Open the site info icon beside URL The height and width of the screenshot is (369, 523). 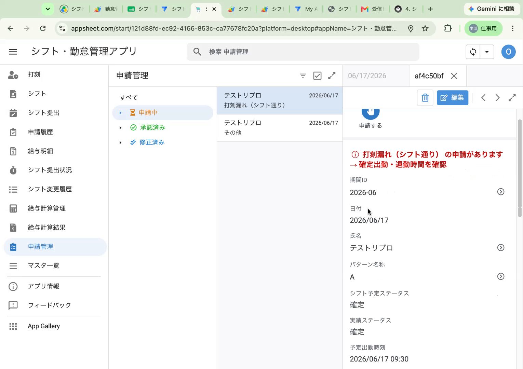[62, 28]
